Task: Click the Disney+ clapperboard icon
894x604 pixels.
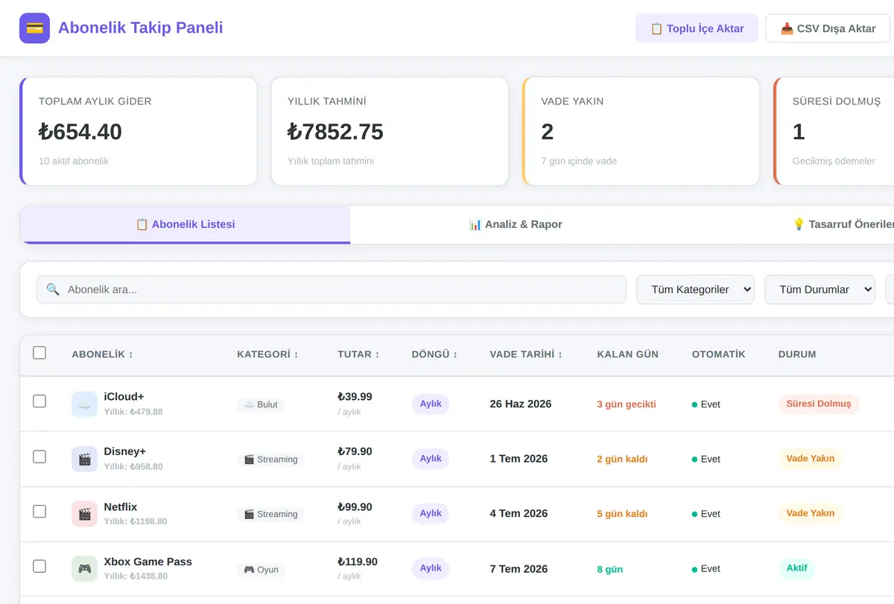Action: (x=84, y=459)
